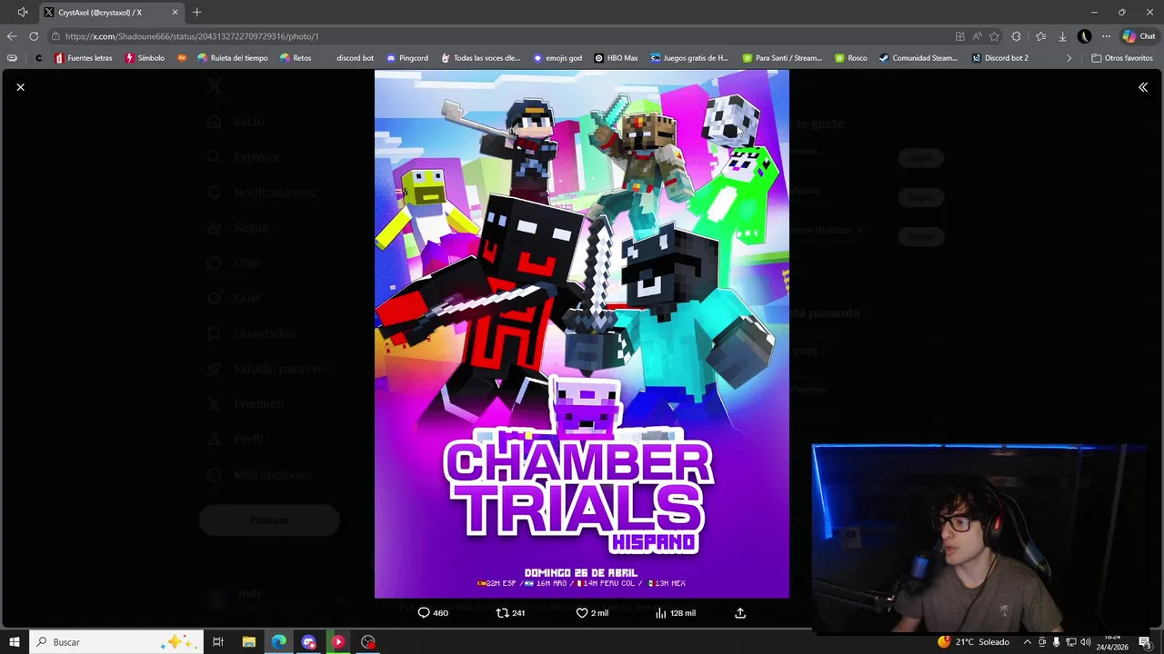Open the network icon in system tray

pos(1070,642)
